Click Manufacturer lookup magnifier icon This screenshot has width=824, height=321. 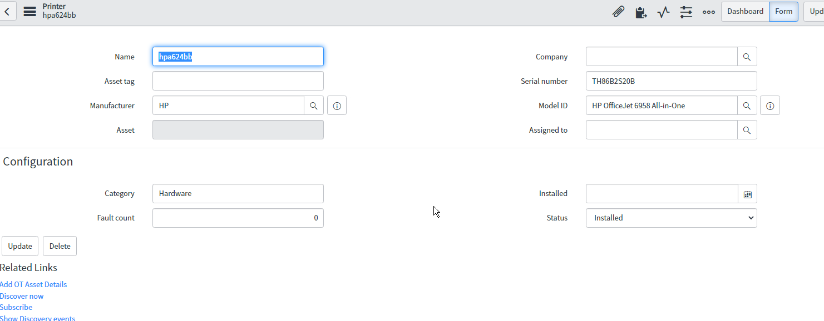pyautogui.click(x=314, y=106)
